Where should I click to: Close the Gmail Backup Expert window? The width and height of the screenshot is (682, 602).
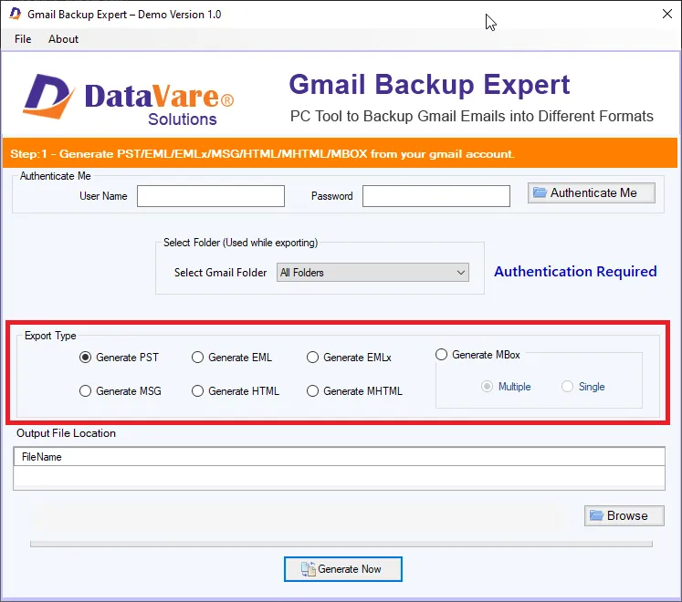(667, 14)
